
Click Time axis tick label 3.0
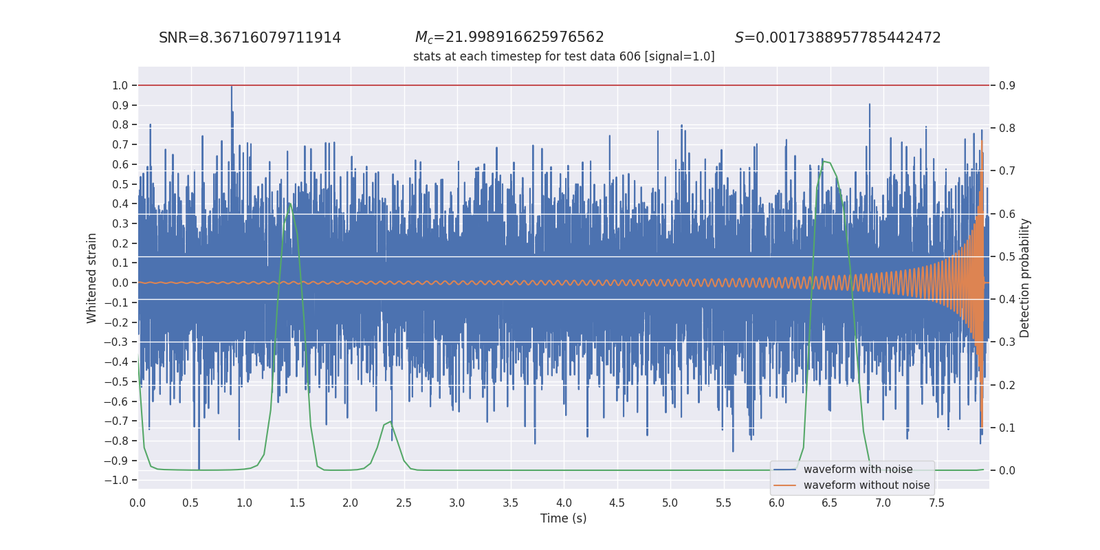[x=457, y=503]
